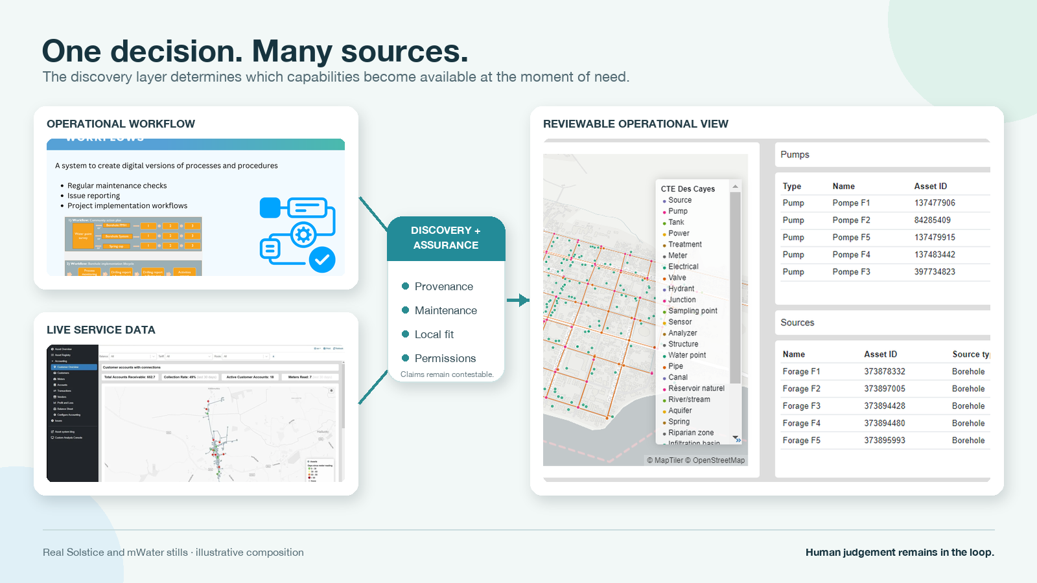Click the Hydrant legend entry
Image resolution: width=1037 pixels, height=583 pixels.
coord(678,288)
